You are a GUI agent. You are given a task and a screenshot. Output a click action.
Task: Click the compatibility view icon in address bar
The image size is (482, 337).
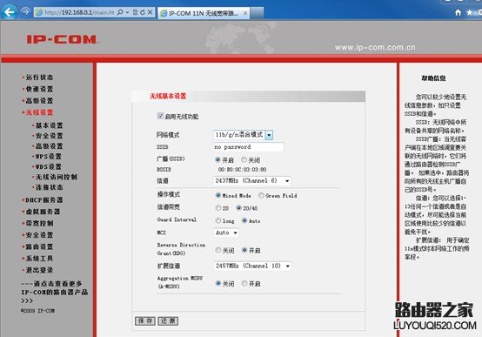[x=135, y=12]
